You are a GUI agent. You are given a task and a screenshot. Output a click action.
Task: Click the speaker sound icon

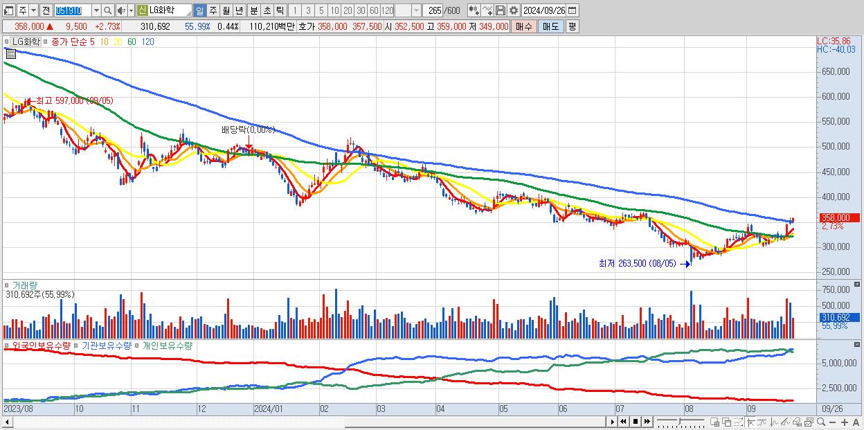point(122,10)
